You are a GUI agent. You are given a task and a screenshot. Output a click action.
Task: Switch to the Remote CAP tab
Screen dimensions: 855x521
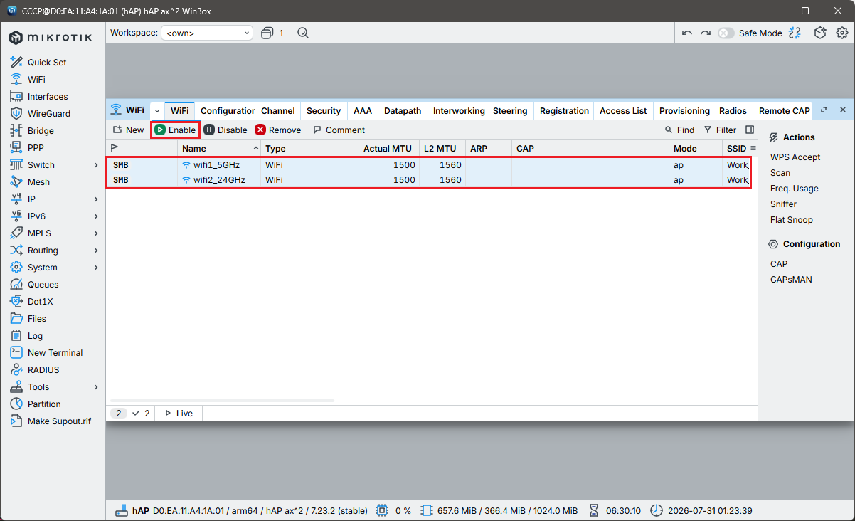pos(784,110)
